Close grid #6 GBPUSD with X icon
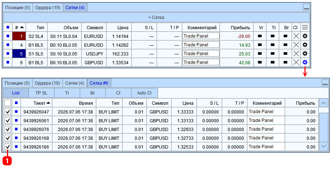The image size is (333, 169). (296, 62)
